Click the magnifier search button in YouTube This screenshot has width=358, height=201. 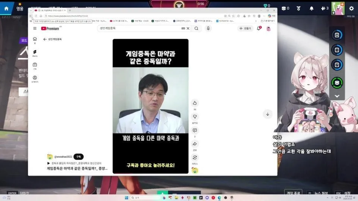click(197, 29)
